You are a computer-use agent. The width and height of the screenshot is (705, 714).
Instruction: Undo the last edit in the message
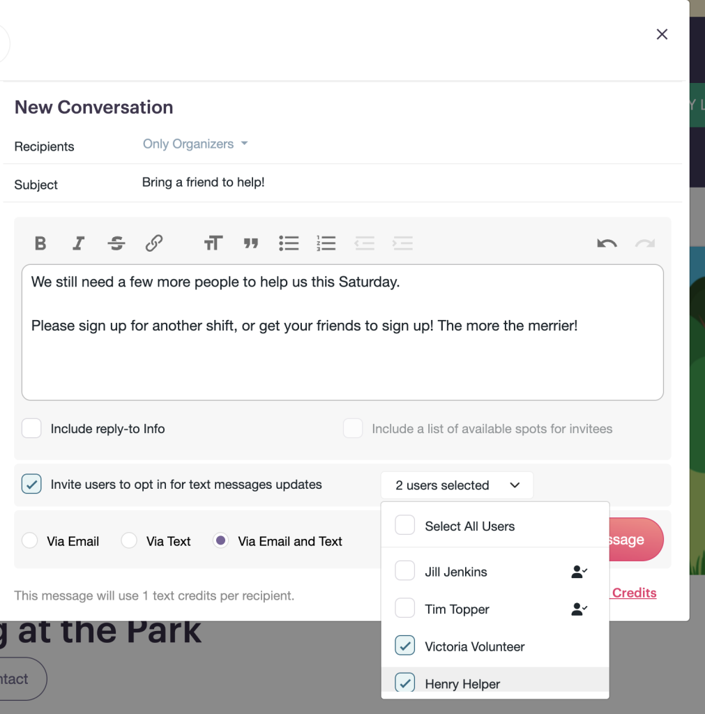pyautogui.click(x=607, y=243)
